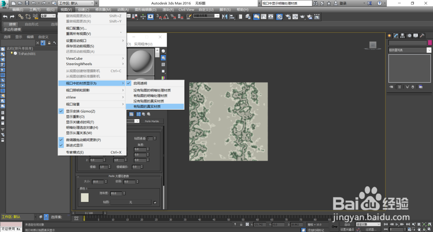Screen dimensions: 433x232
Task: Choose 专家模式(E) menu entry
Action: point(92,152)
